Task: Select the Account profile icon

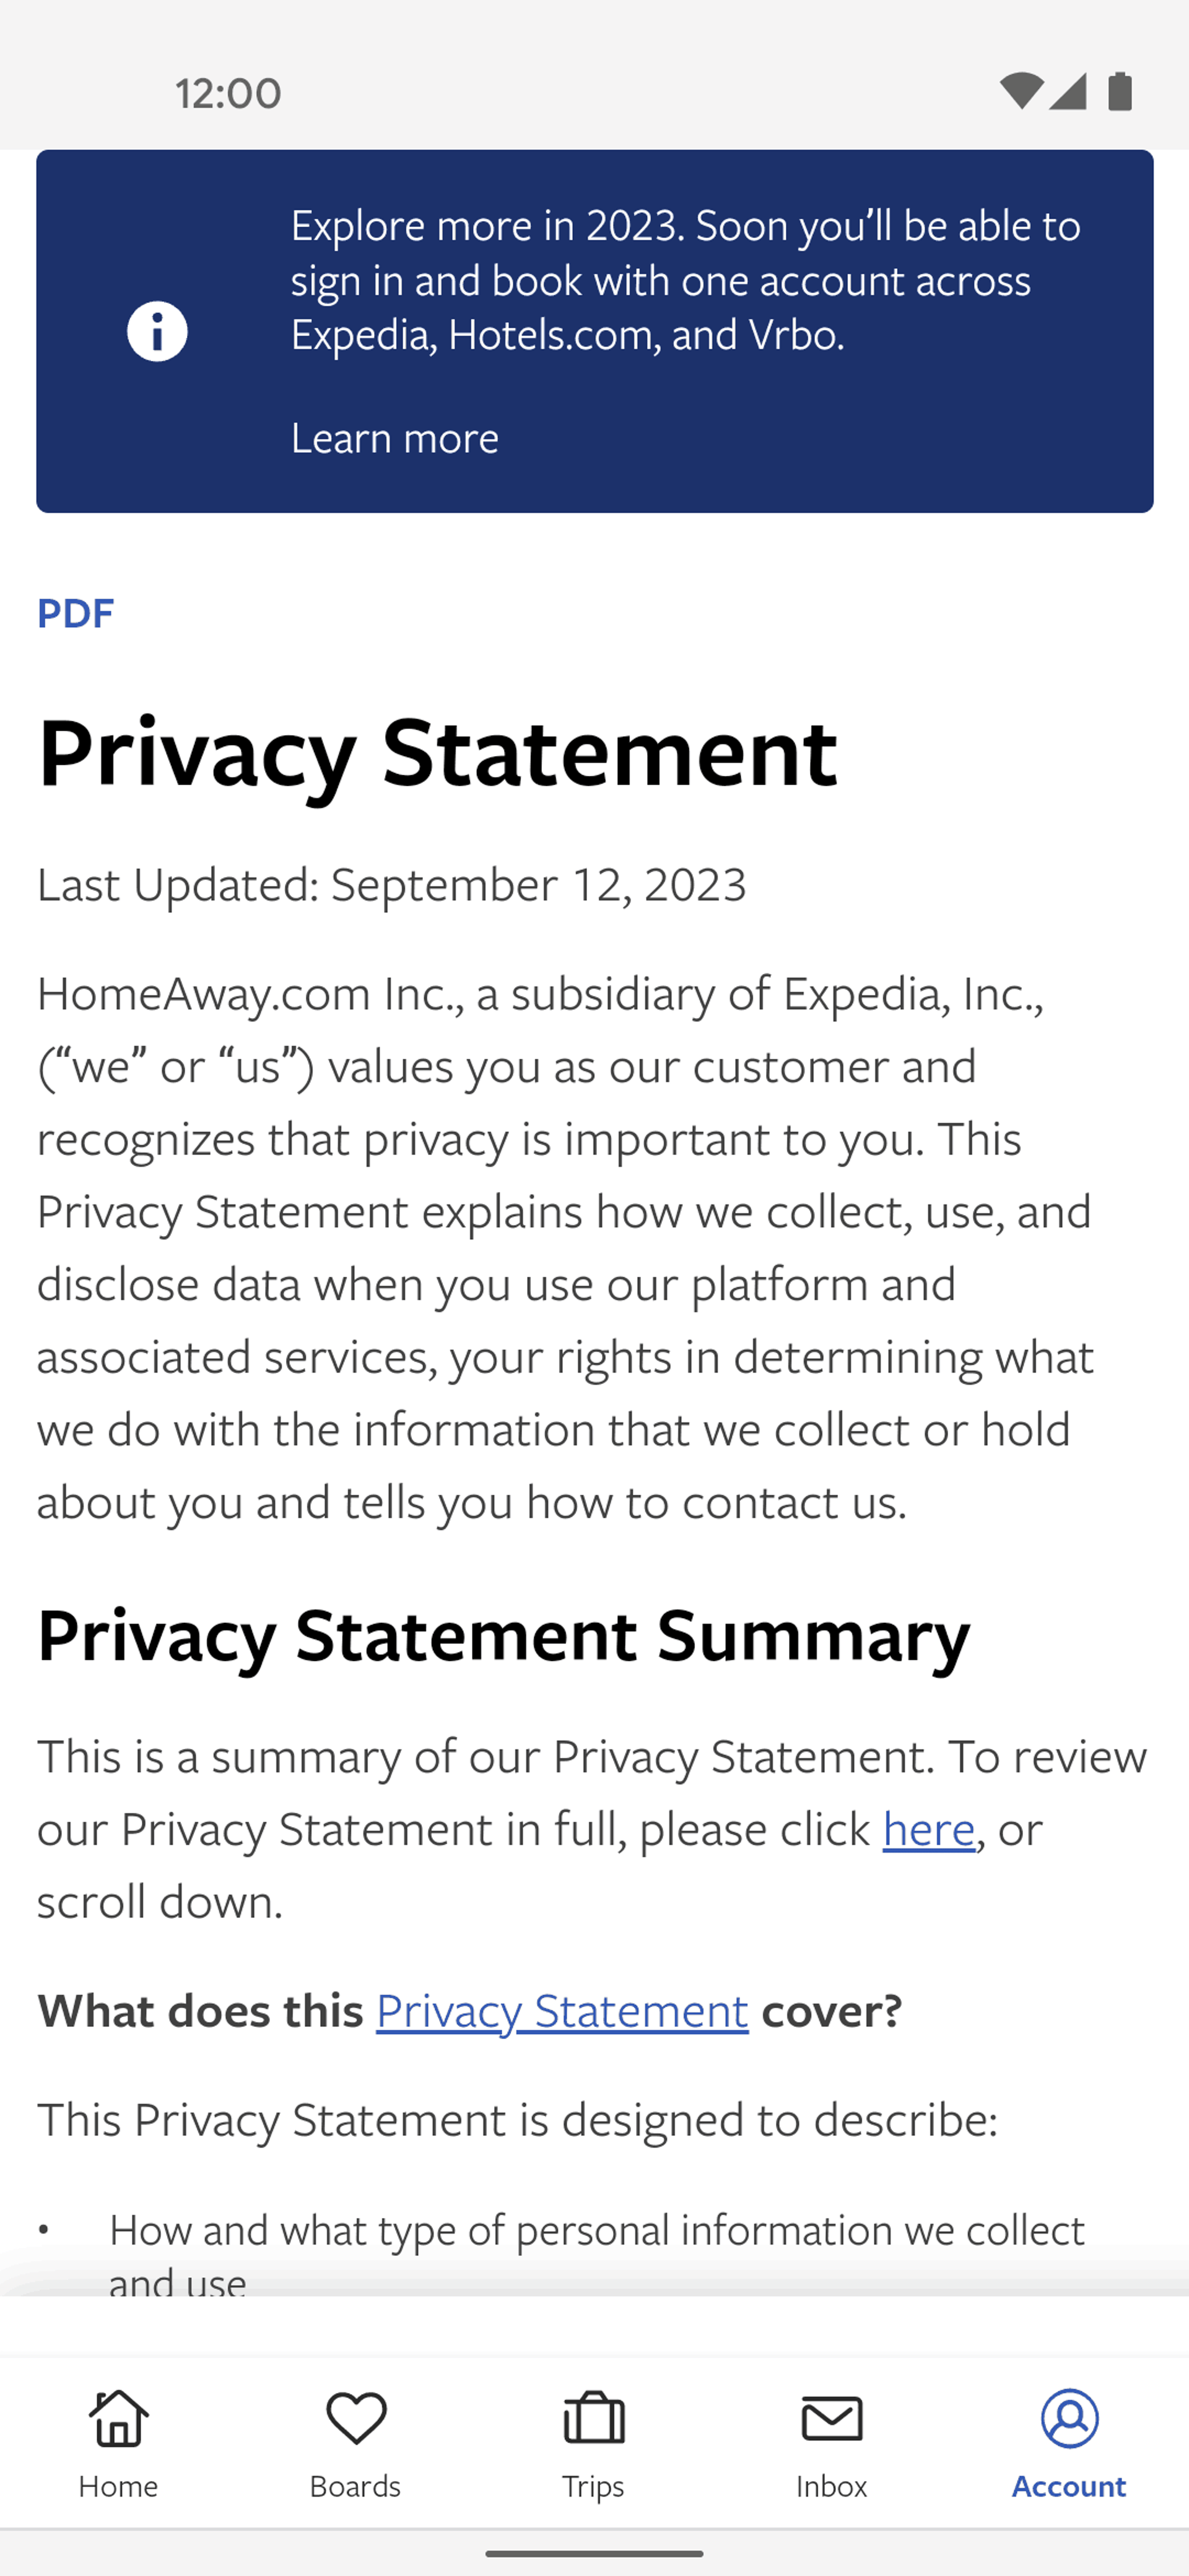Action: tap(1069, 2419)
